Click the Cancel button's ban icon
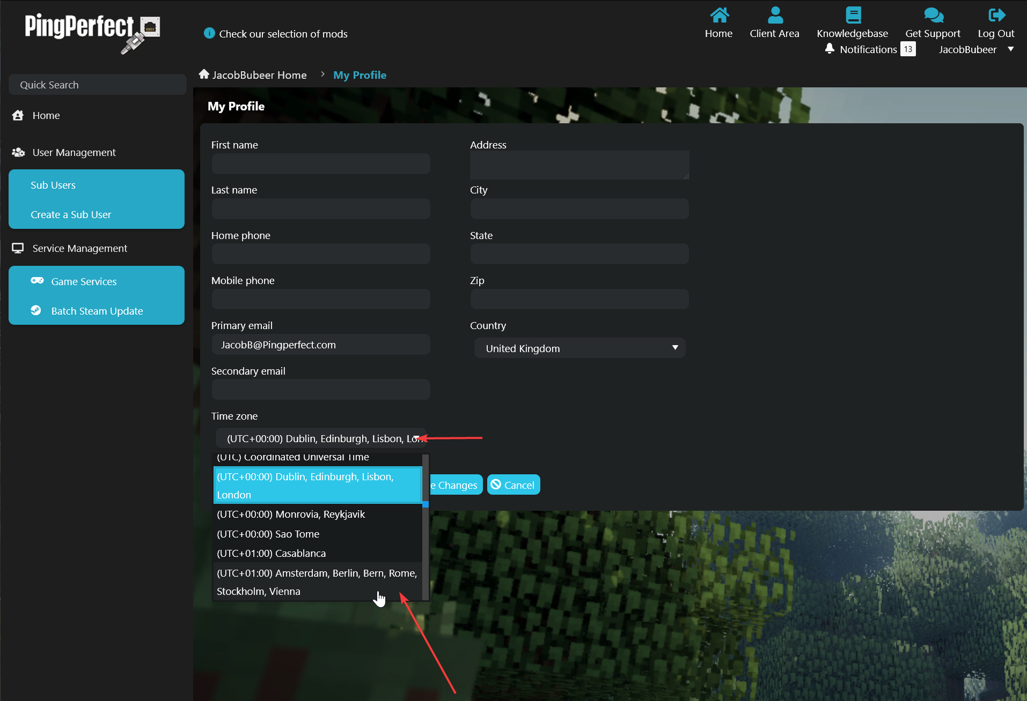 tap(496, 484)
